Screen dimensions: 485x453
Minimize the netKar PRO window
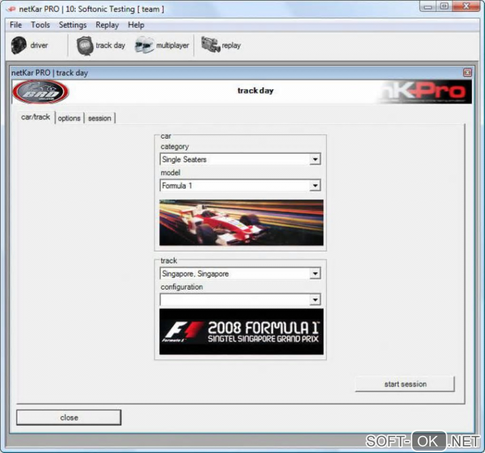tap(428, 7)
